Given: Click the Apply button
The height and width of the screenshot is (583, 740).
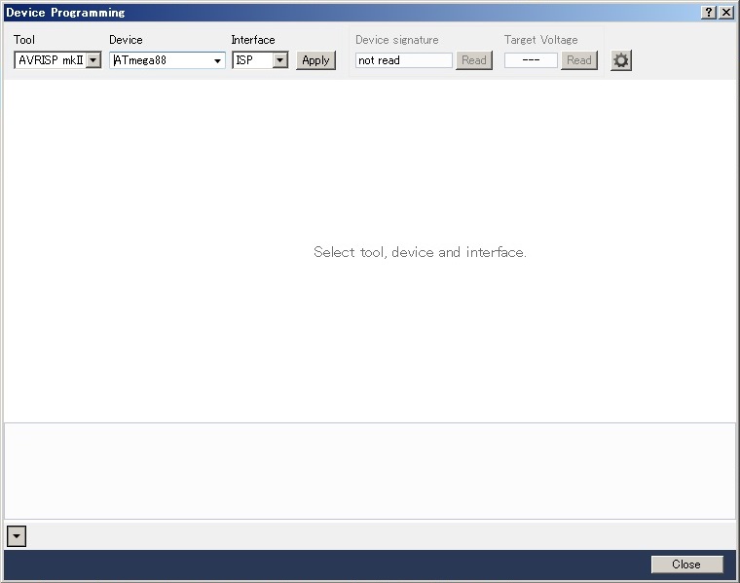Looking at the screenshot, I should pyautogui.click(x=315, y=60).
